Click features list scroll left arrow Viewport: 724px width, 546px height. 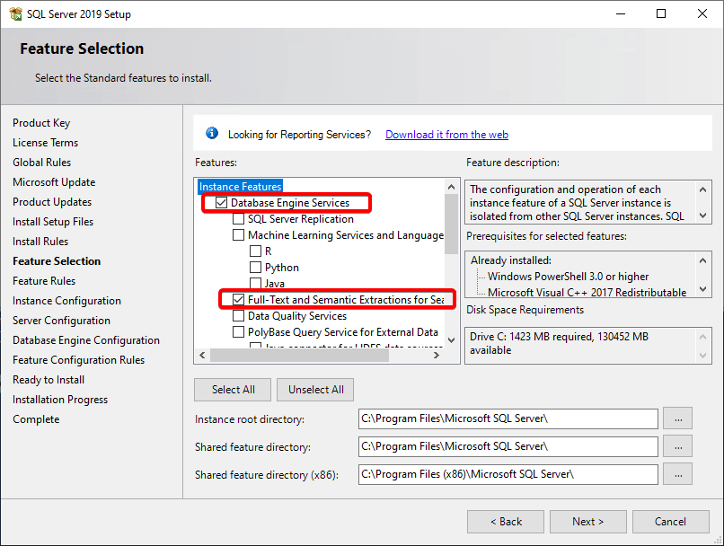[x=202, y=355]
